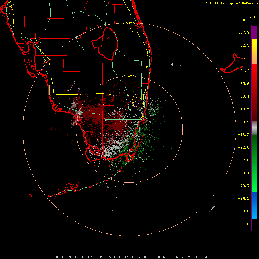Click the red Lake Okeechobee outline
The height and width of the screenshot is (259, 259).
point(105,44)
